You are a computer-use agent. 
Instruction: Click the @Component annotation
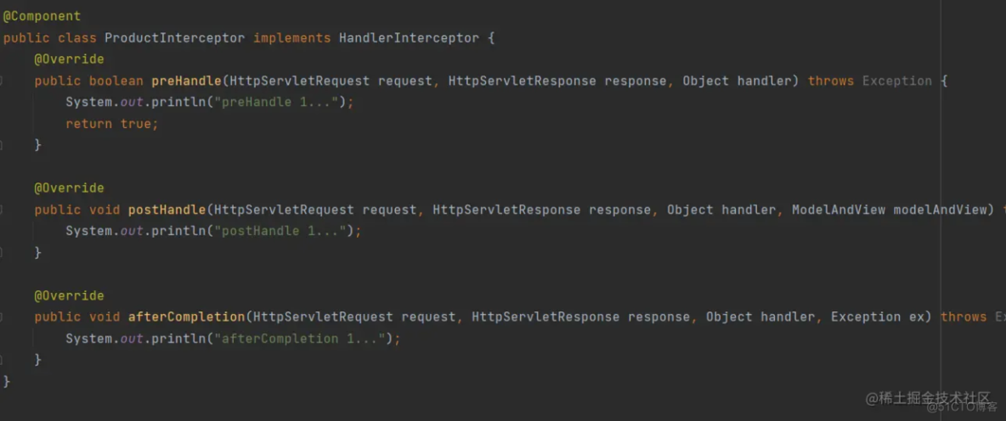pyautogui.click(x=42, y=16)
